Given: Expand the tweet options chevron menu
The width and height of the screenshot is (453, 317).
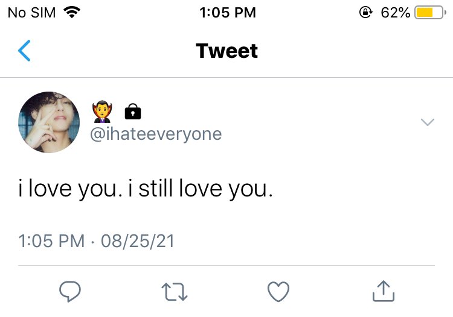Looking at the screenshot, I should click(428, 122).
